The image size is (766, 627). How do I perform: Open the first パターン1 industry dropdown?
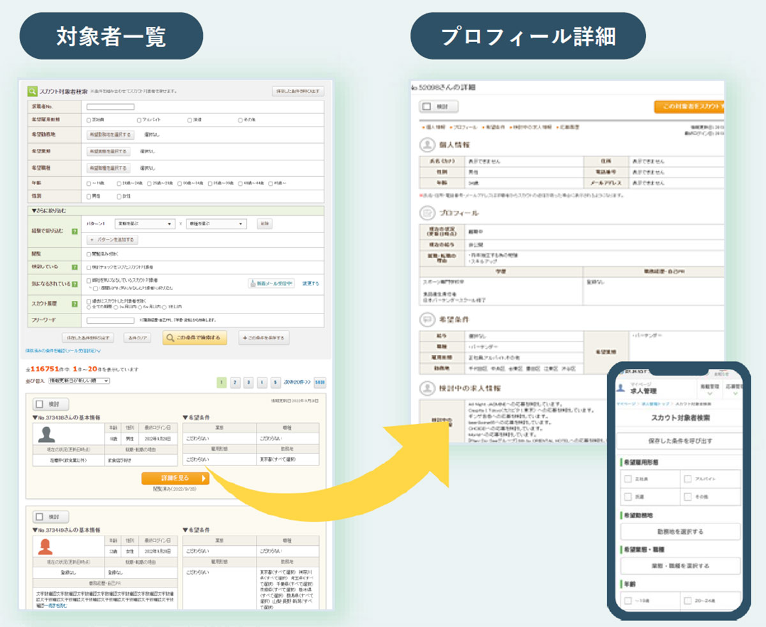(144, 224)
